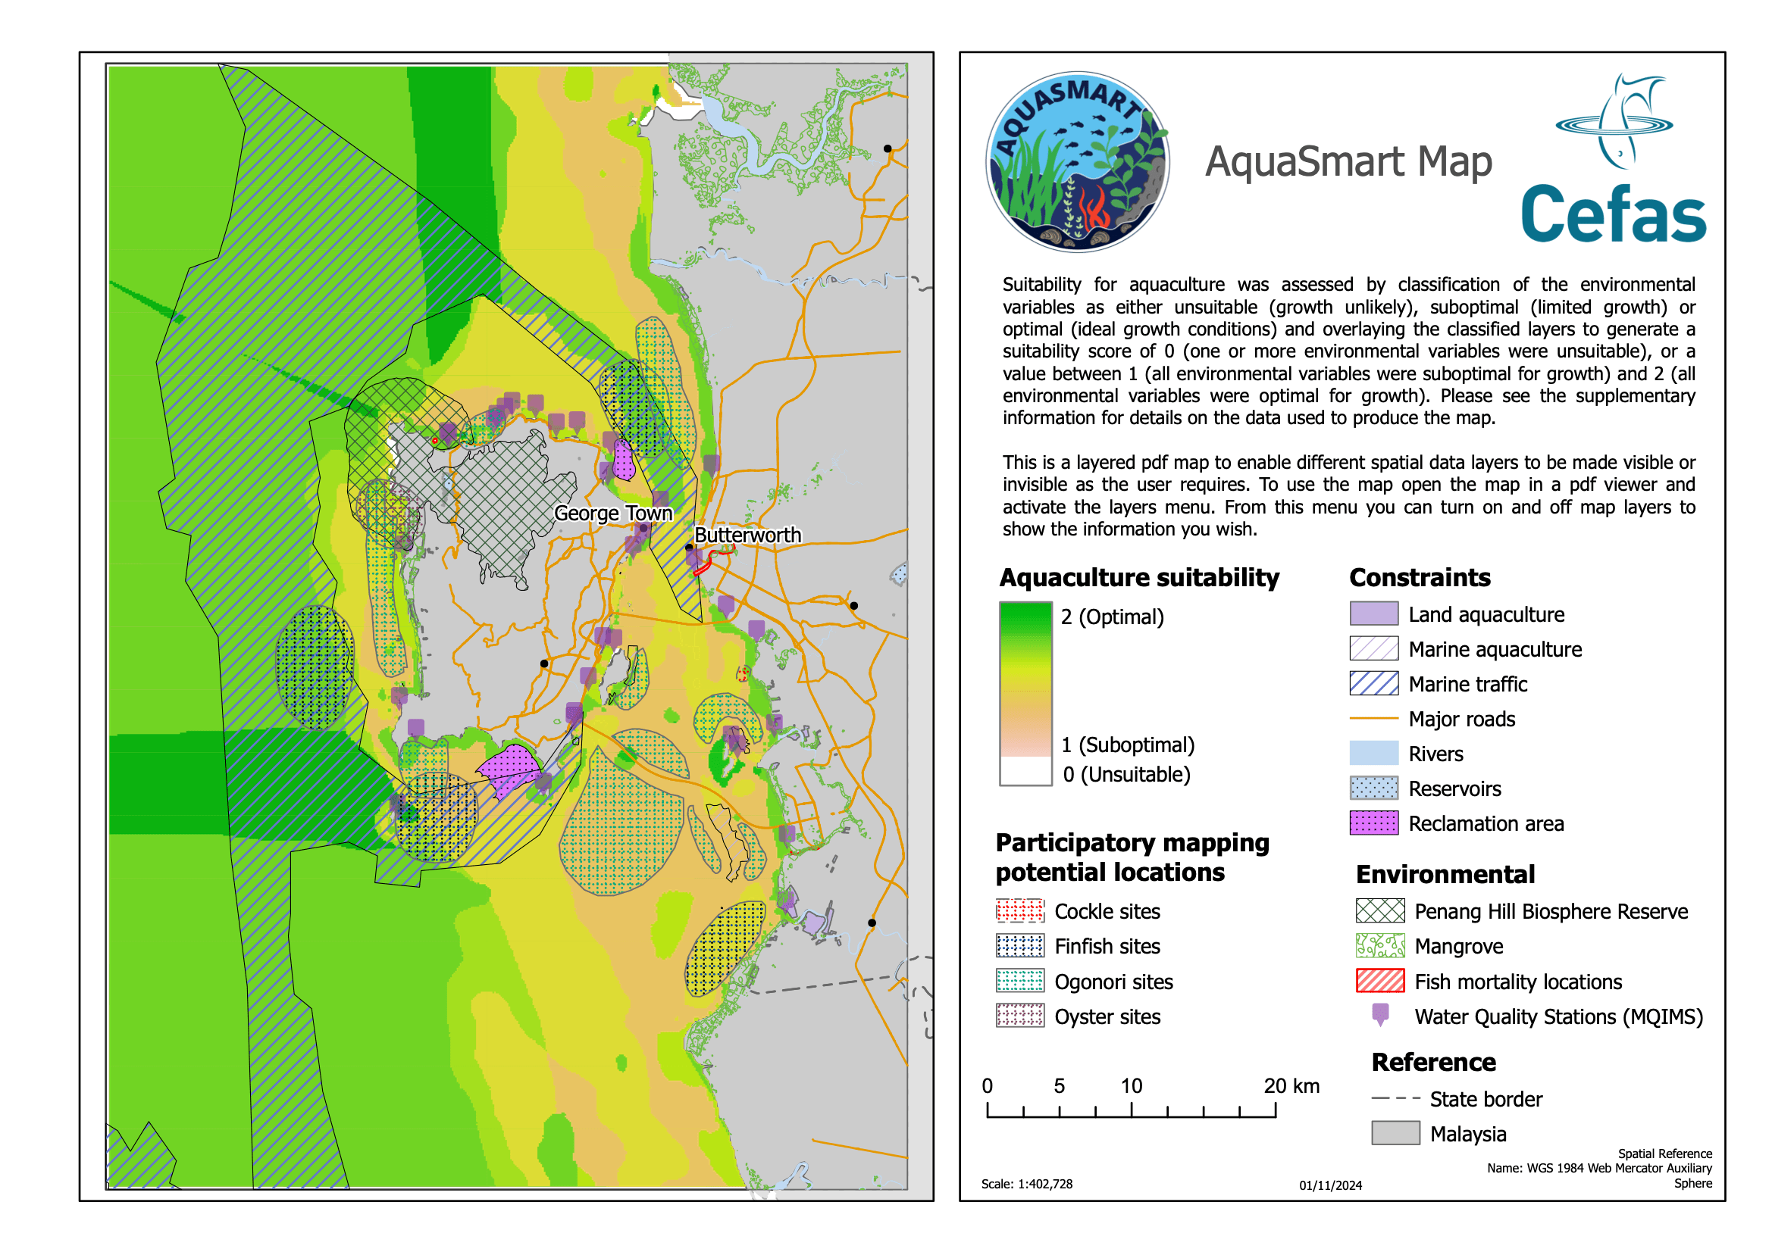Click the Spatial Reference text

(x=1599, y=1168)
